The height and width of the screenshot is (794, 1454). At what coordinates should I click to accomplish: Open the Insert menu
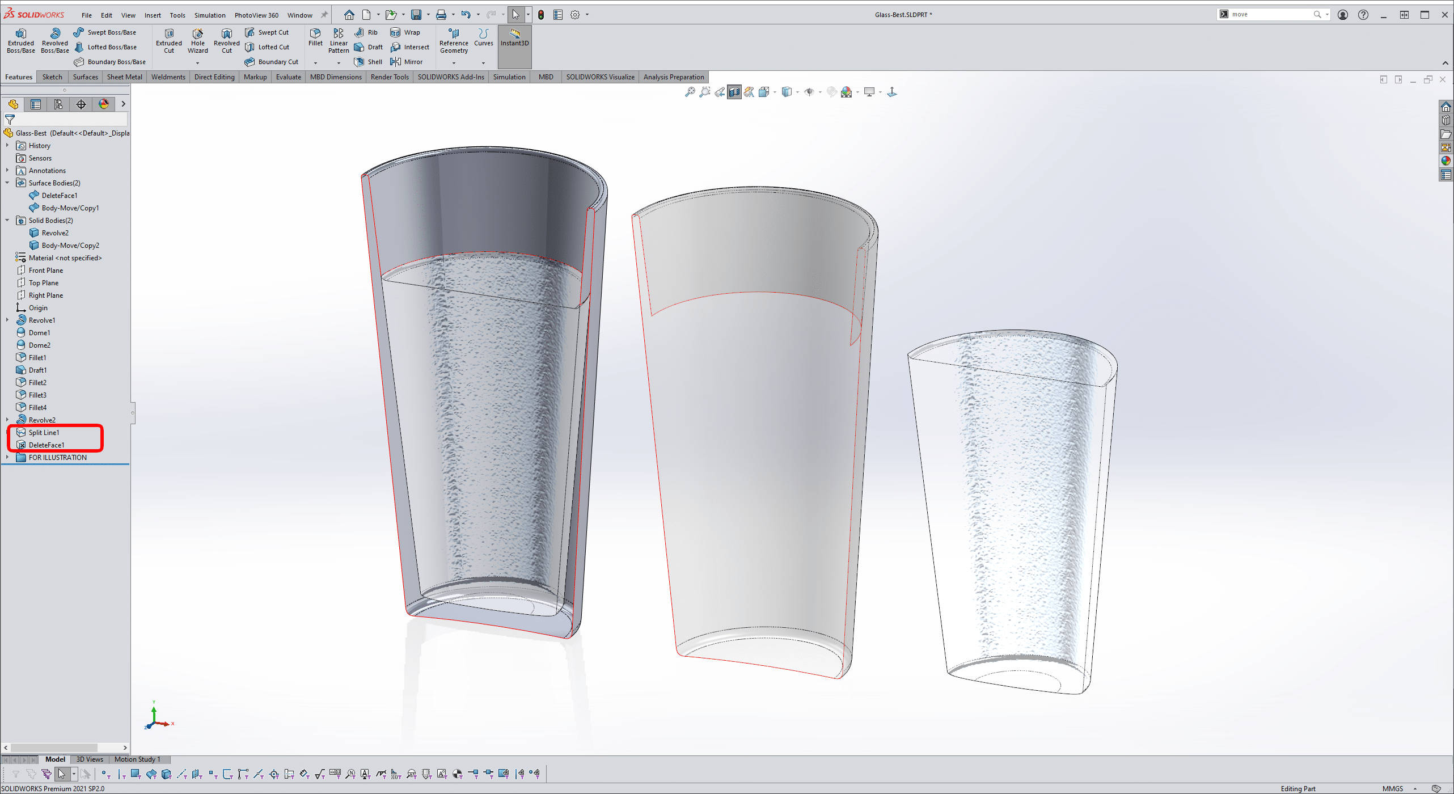[153, 15]
